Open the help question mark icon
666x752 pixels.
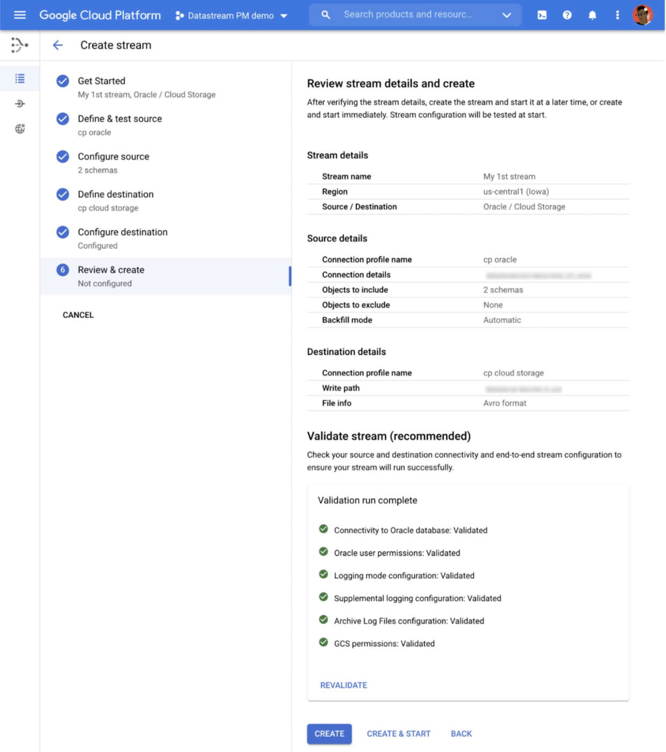(567, 15)
